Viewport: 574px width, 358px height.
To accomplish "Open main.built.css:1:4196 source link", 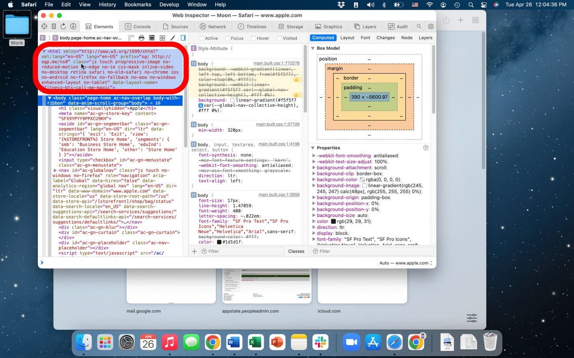I will click(x=279, y=144).
